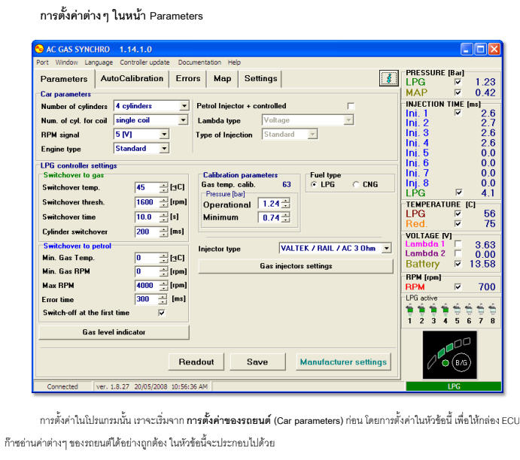
Task: Click the green LED on the gas switch panel
Action: [445, 363]
